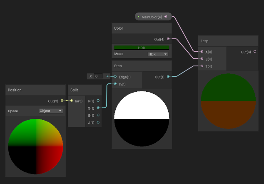264x184 pixels.
Task: Click the Split node B(1) output port
Action: coord(98,115)
